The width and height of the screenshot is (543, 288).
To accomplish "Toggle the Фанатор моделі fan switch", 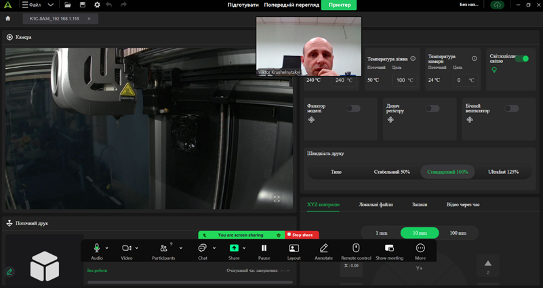I will (353, 108).
